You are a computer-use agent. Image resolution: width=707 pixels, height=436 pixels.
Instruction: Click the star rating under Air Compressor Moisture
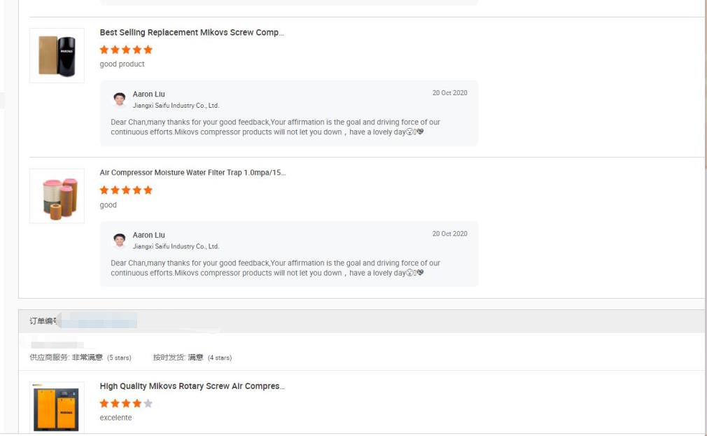(126, 190)
